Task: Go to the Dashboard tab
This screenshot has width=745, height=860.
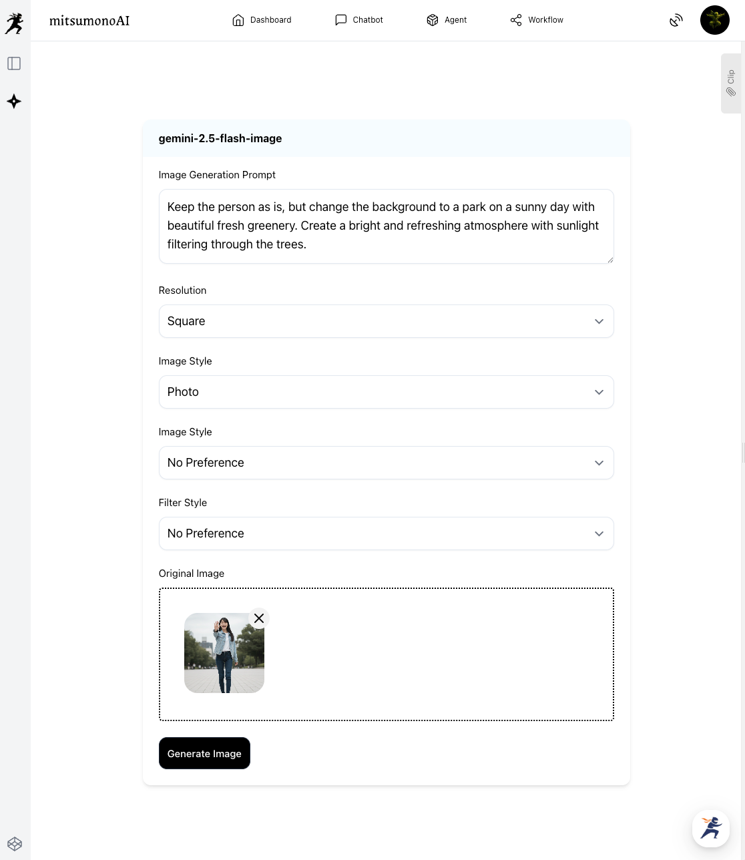Action: pos(262,20)
